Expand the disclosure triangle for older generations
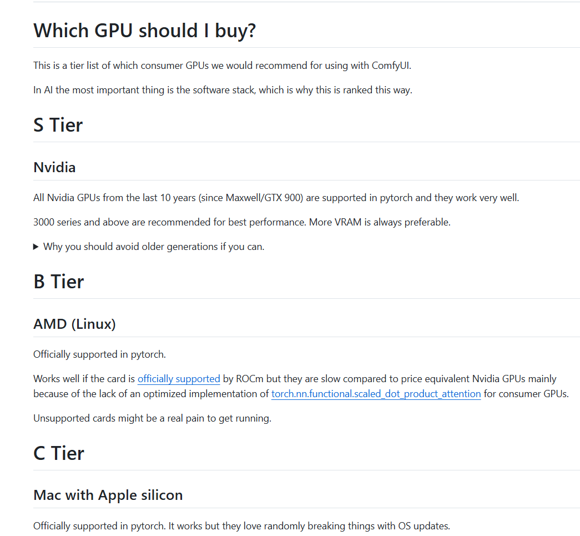 [36, 247]
